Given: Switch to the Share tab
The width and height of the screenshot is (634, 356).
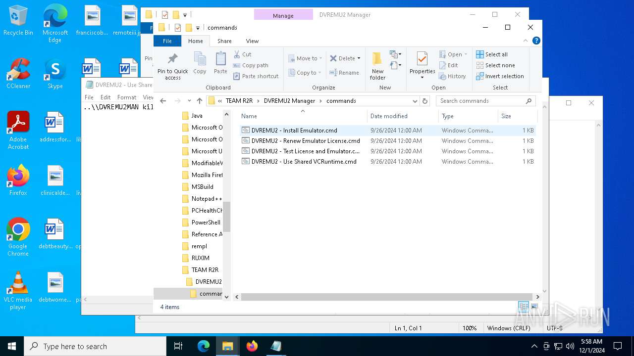Looking at the screenshot, I should point(224,41).
